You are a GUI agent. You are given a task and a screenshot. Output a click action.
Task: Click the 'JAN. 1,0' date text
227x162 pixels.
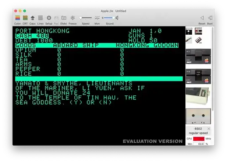pos(145,31)
